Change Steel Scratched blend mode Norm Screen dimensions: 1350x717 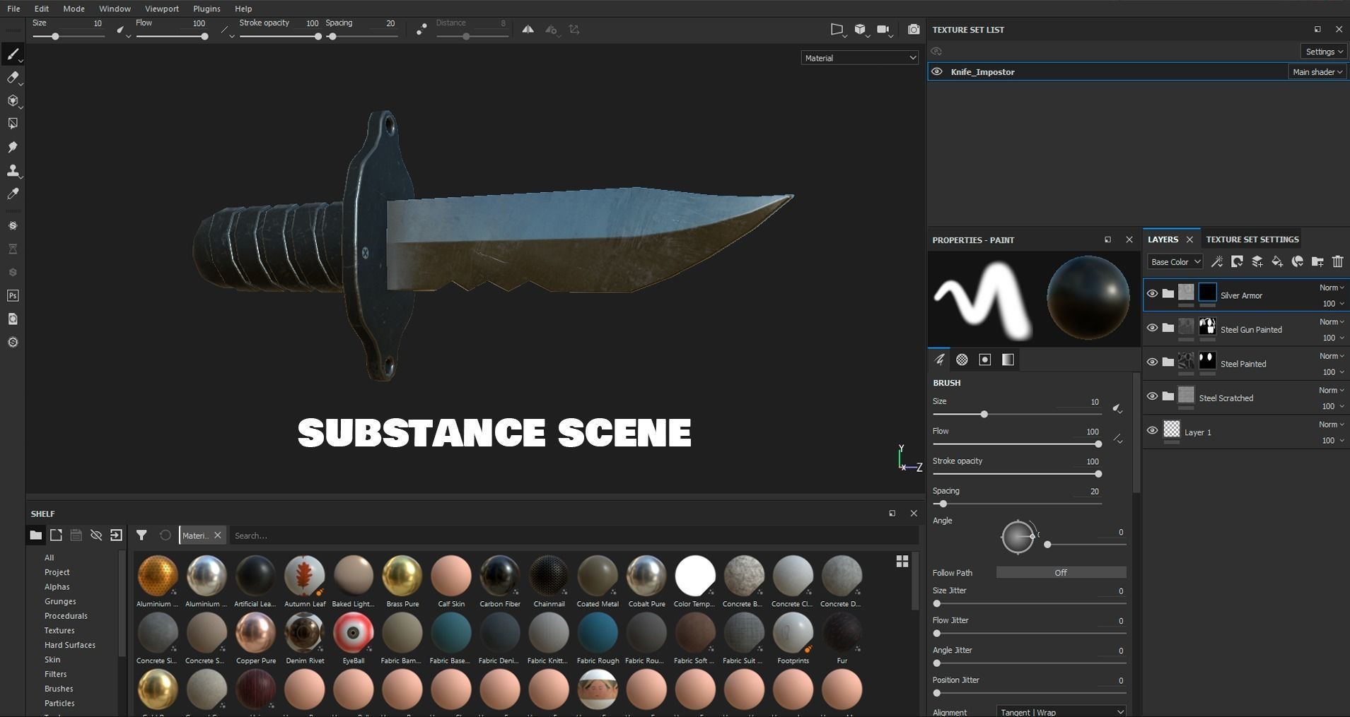click(1332, 391)
